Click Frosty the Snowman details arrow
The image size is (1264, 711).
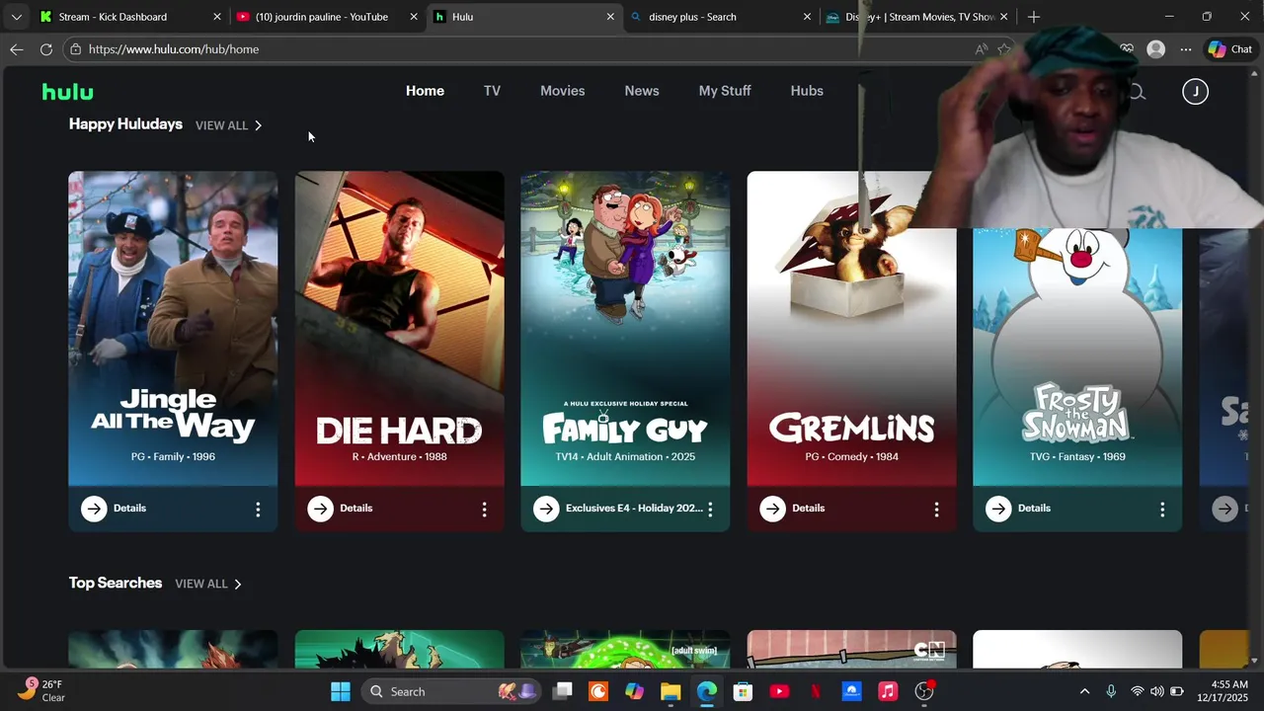pos(998,509)
